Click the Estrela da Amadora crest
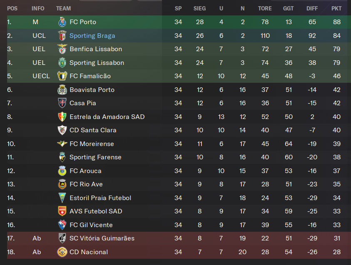The height and width of the screenshot is (265, 351). [62, 117]
